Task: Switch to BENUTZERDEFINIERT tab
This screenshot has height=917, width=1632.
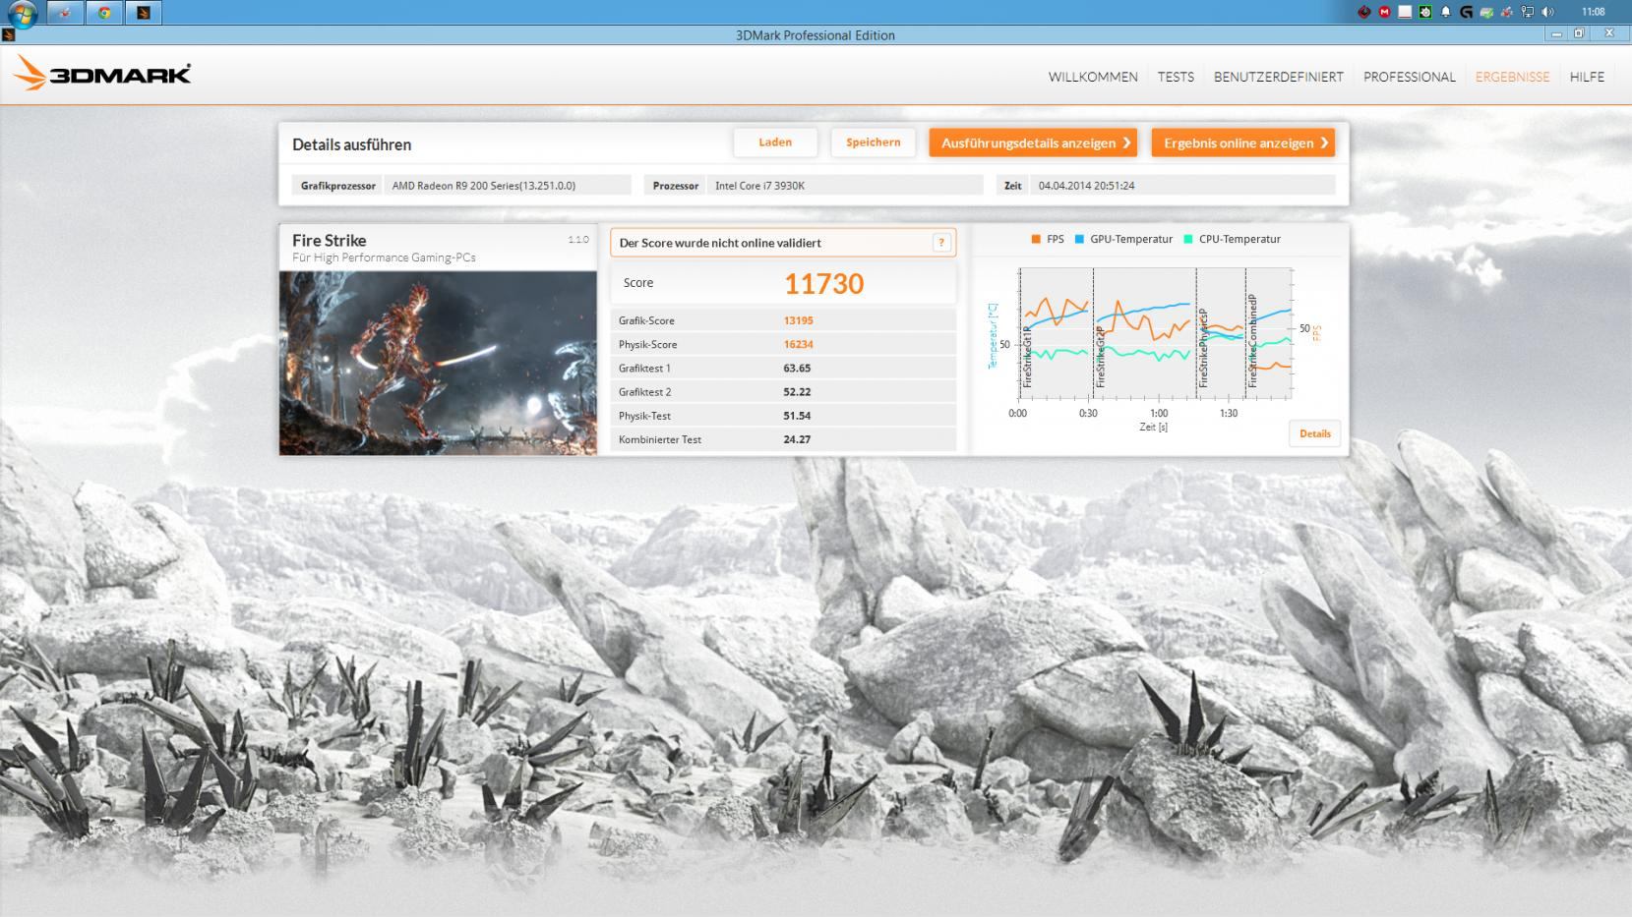Action: [x=1278, y=77]
